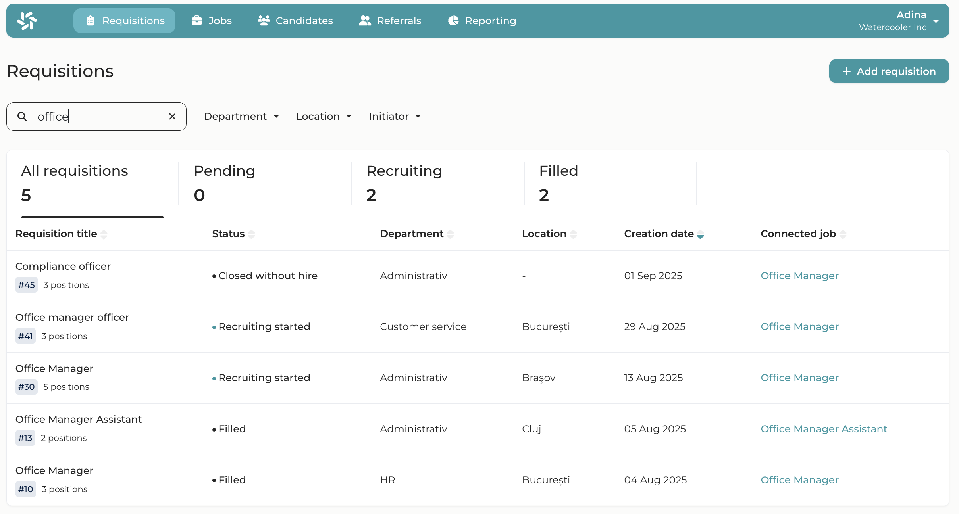Toggle Creation date sort arrow
This screenshot has width=959, height=514.
click(x=701, y=235)
